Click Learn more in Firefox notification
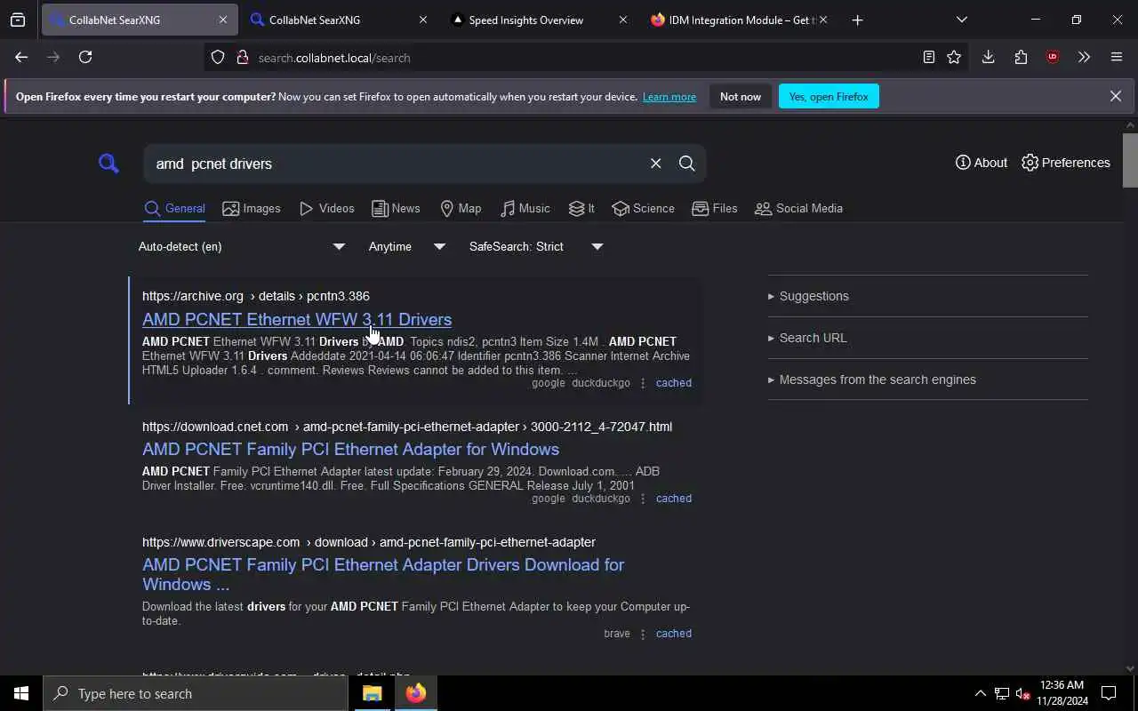Screen dimensions: 1138x711 pos(669,97)
